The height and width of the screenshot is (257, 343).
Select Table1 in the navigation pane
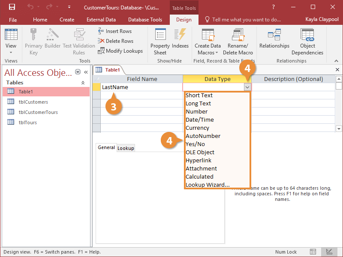[x=46, y=92]
